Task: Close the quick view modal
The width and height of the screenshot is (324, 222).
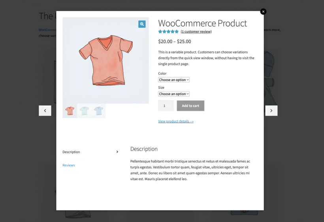Action: click(x=263, y=11)
